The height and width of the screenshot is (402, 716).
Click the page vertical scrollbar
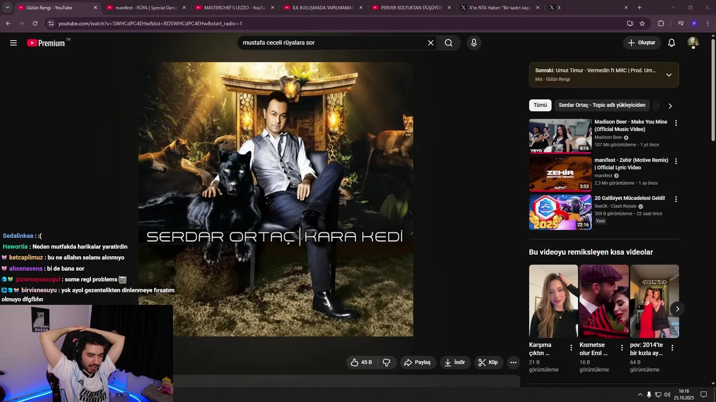coord(713,89)
